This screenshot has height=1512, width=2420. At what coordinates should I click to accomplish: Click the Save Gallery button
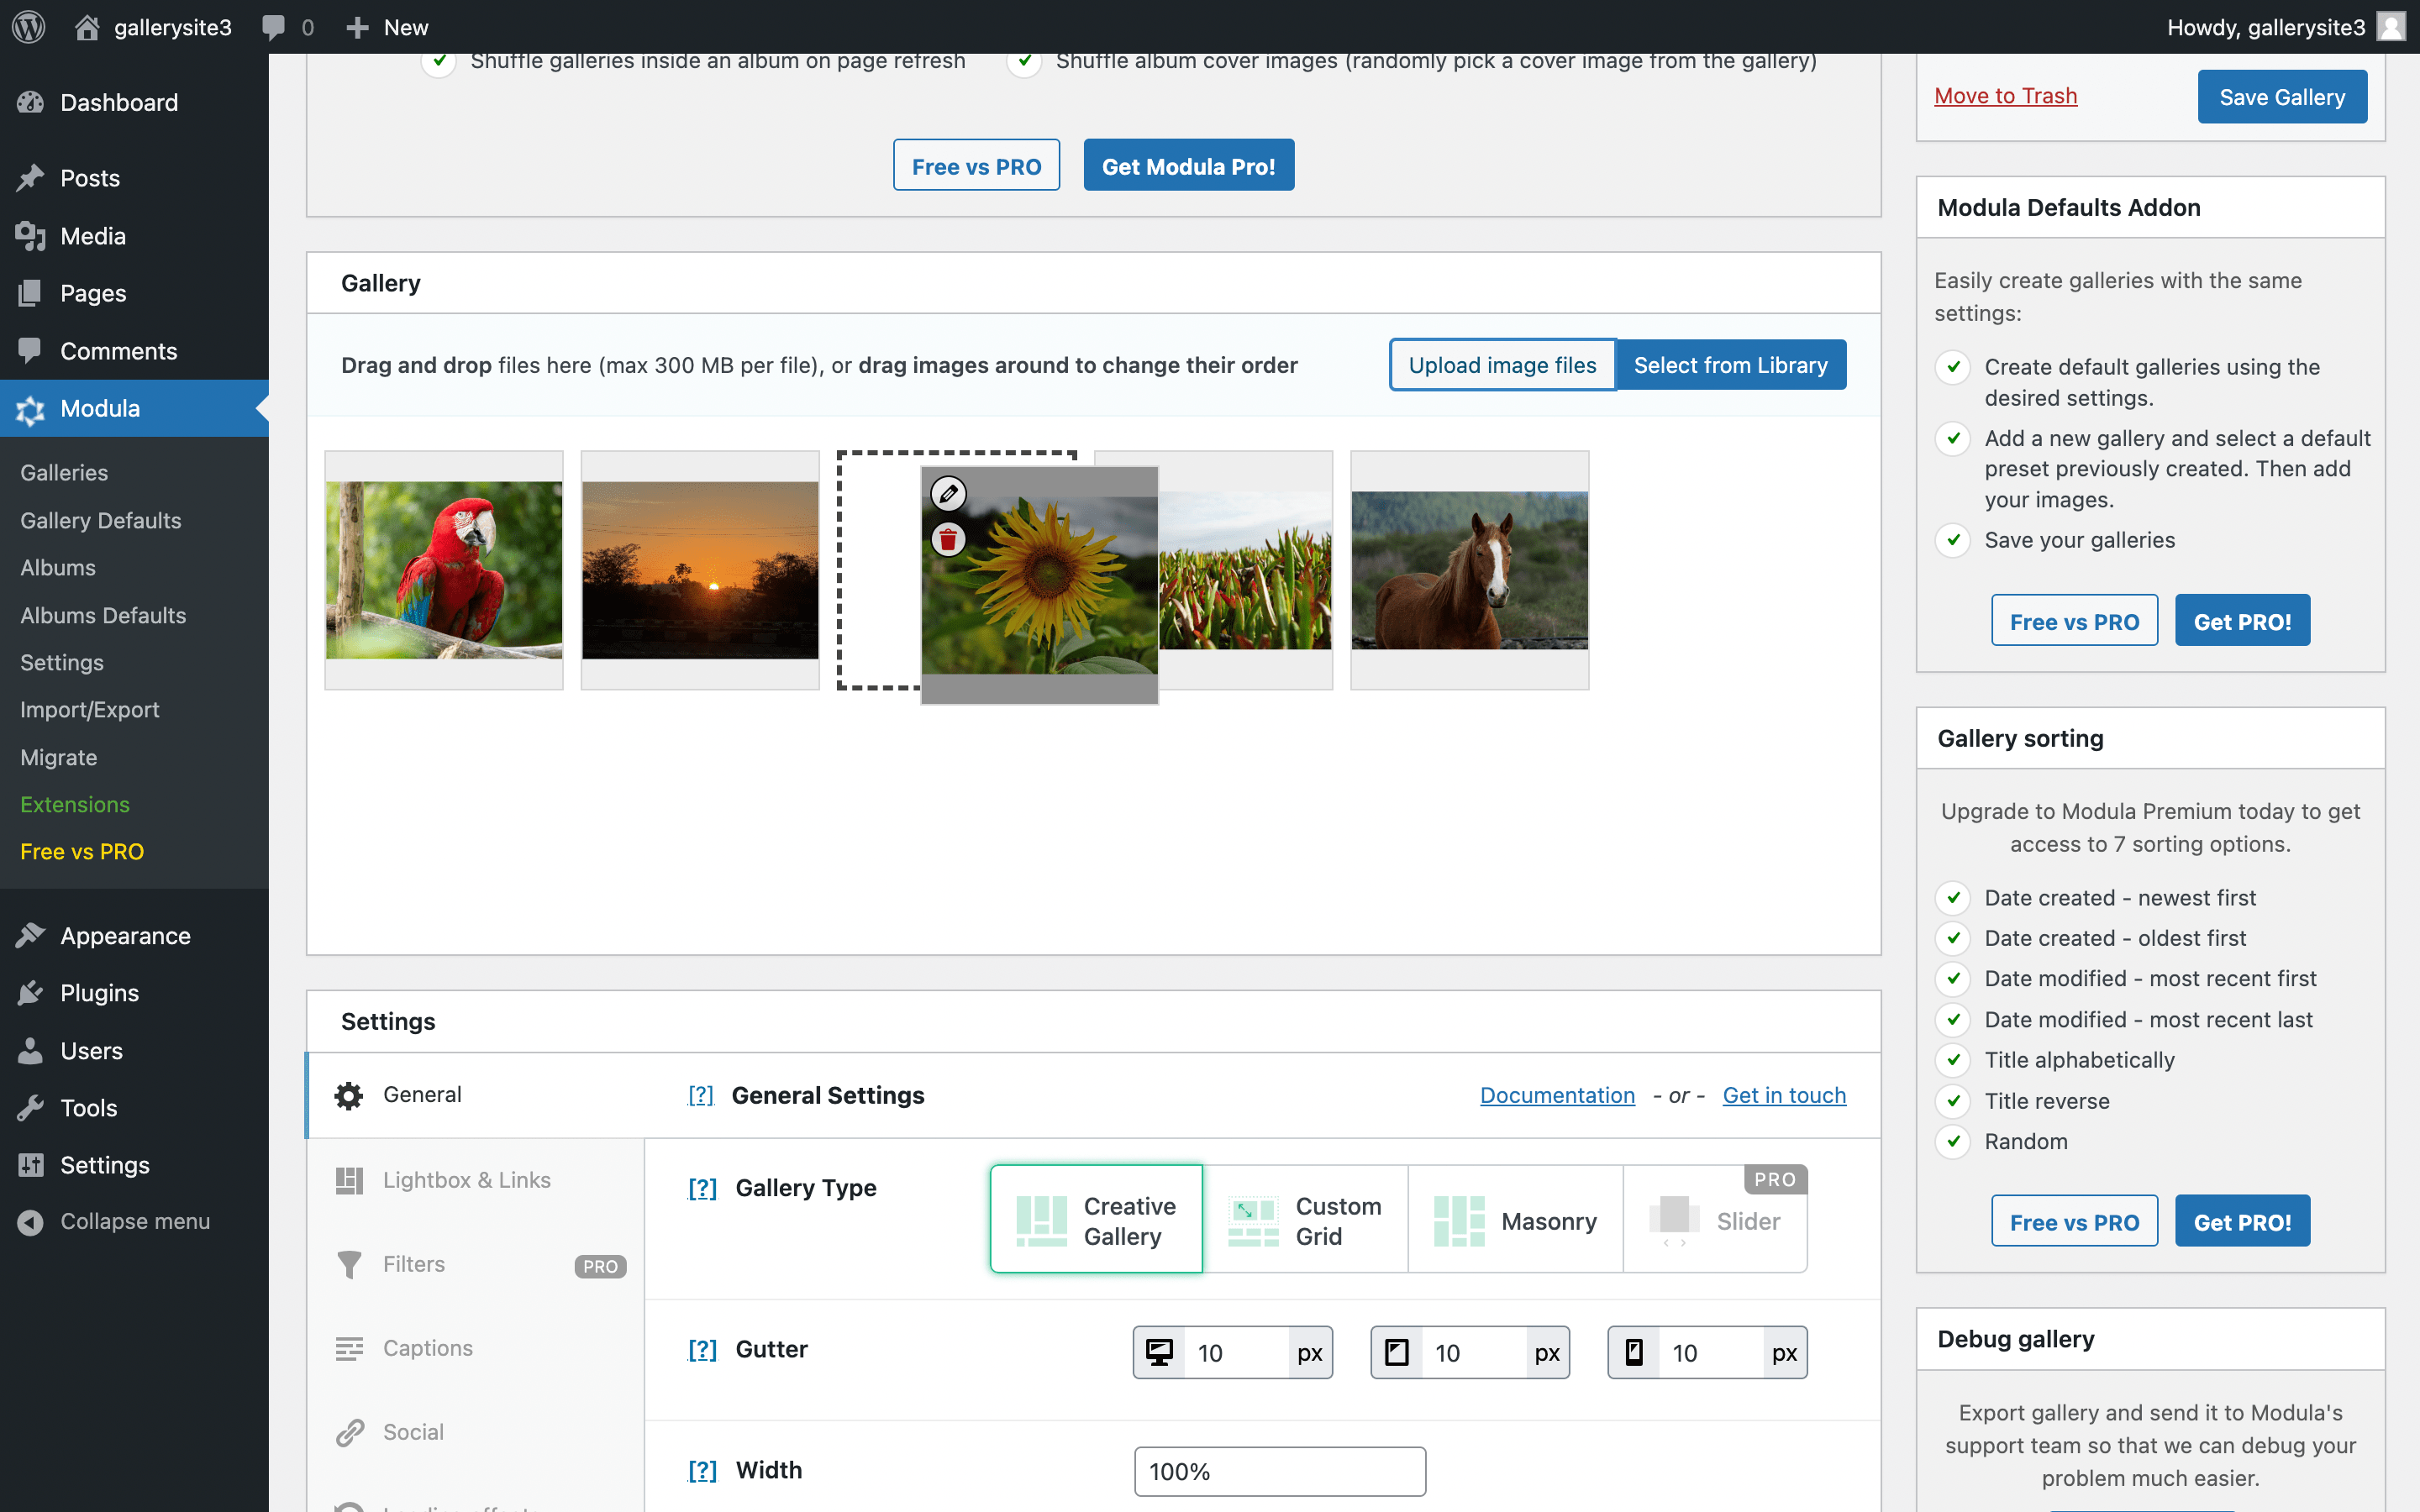click(x=2281, y=97)
